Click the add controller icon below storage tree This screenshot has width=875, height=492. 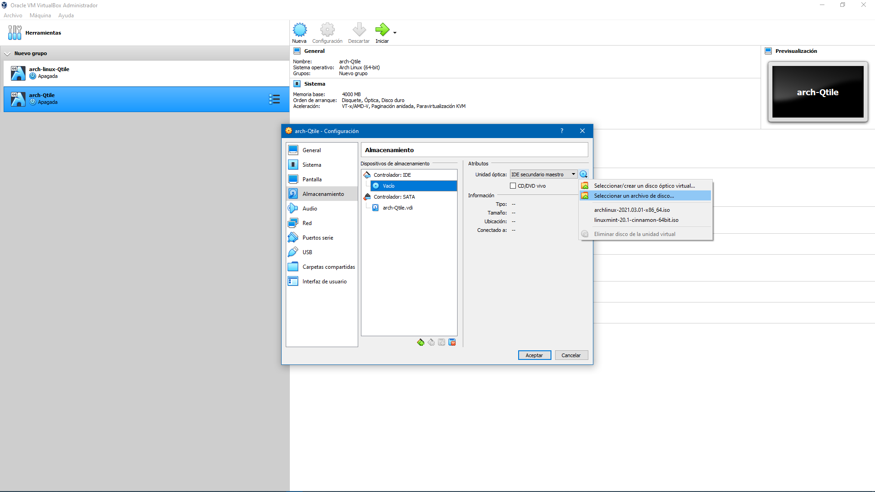[420, 342]
